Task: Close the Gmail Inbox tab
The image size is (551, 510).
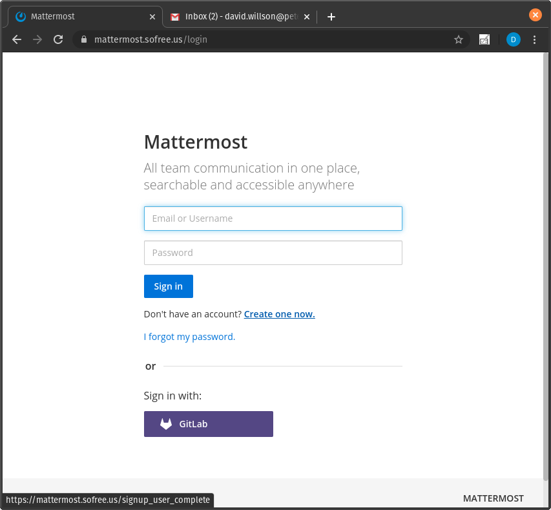Action: 307,17
